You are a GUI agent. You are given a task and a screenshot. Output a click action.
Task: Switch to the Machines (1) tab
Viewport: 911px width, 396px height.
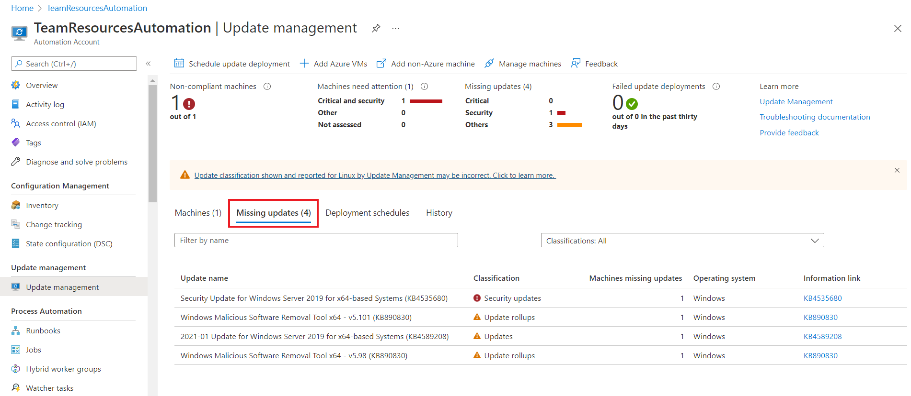coord(198,213)
